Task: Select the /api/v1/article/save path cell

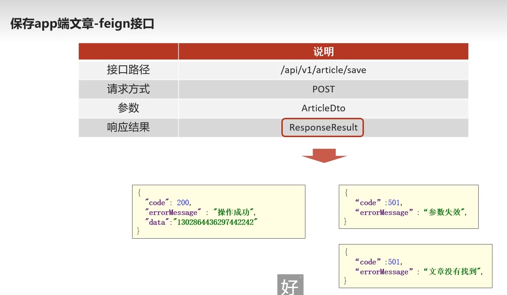Action: pos(323,70)
